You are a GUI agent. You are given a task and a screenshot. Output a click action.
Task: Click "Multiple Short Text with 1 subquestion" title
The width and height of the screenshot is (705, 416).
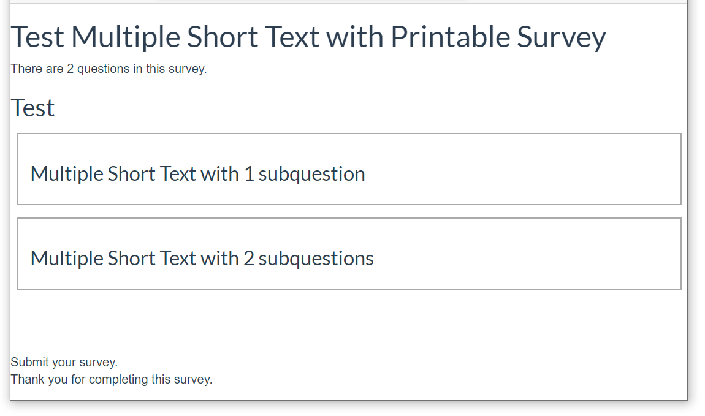197,174
